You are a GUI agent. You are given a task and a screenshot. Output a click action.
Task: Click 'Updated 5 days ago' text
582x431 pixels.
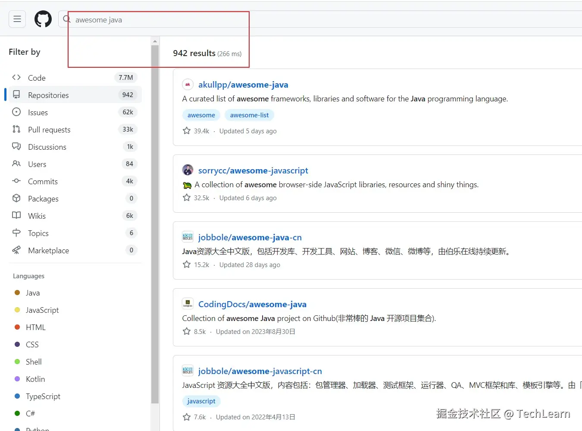248,131
